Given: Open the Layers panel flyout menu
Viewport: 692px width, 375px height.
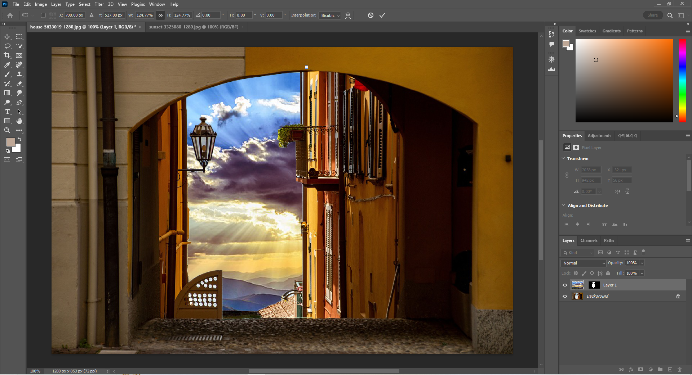Looking at the screenshot, I should [688, 240].
